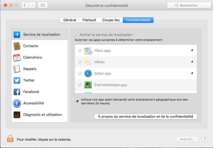Select the Facebook icon in sidebar
213x148 pixels.
(17, 92)
